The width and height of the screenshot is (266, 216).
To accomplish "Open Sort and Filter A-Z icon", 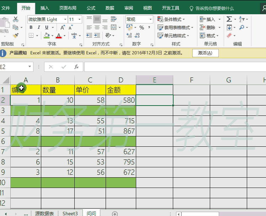I will pos(241,19).
